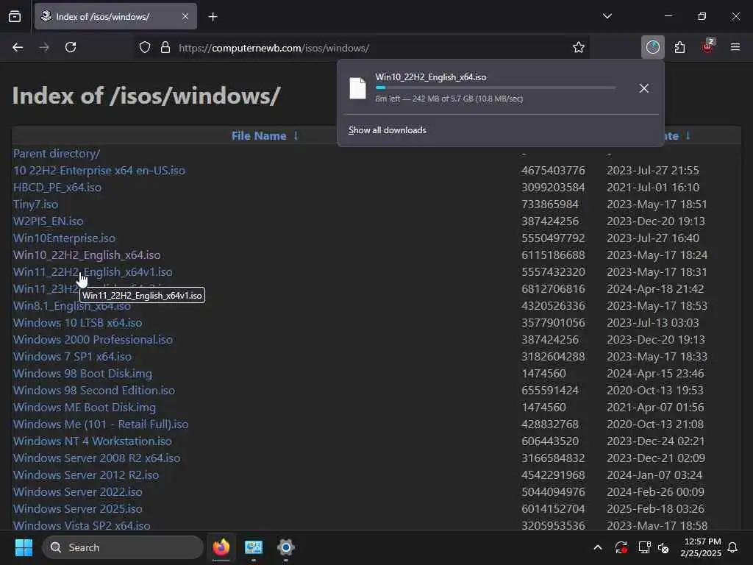
Task: Reverse date sort order arrow
Action: (688, 135)
